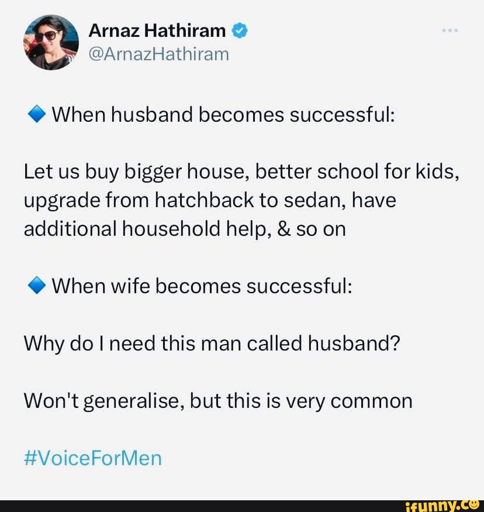484x512 pixels.
Task: Click the word "kids" in the tweet
Action: (440, 173)
